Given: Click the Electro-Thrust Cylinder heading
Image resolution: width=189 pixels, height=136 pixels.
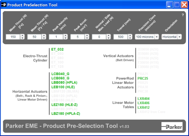Looking at the screenshot, I should tap(35, 58).
